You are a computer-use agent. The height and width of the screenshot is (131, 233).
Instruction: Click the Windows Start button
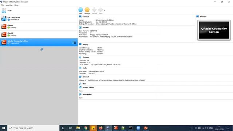click(4, 128)
